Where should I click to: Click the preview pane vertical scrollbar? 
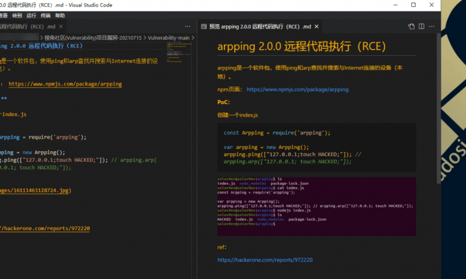point(439,108)
